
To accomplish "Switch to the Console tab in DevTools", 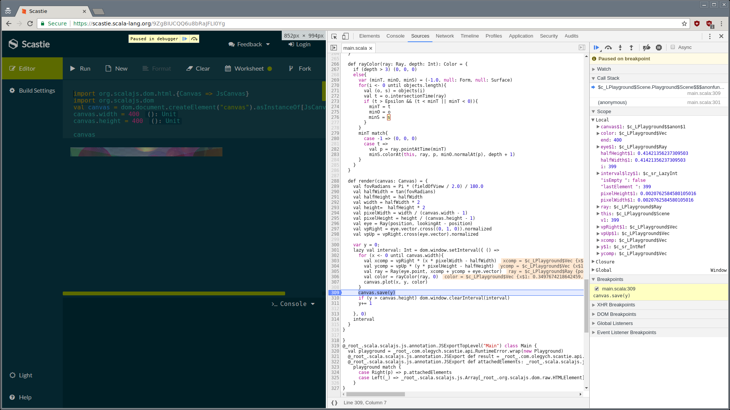I will click(395, 36).
